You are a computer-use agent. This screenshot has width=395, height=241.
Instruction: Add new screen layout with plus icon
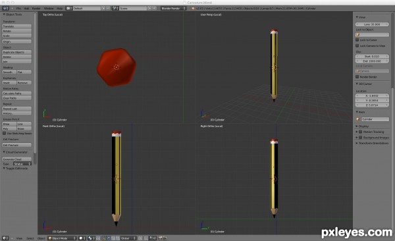tap(103, 9)
